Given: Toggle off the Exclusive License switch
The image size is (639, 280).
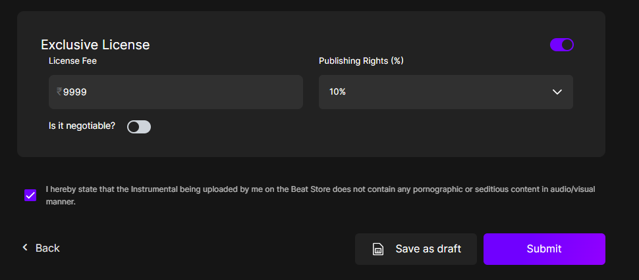Looking at the screenshot, I should click(562, 45).
